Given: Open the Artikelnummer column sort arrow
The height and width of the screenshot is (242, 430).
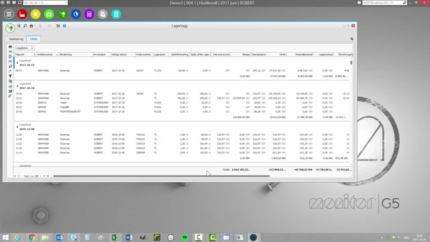Looking at the screenshot, I should coord(57,54).
